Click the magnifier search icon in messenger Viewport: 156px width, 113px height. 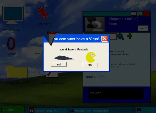(121, 37)
